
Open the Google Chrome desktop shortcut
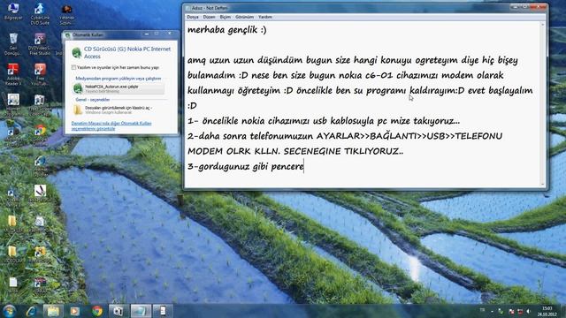click(x=40, y=132)
